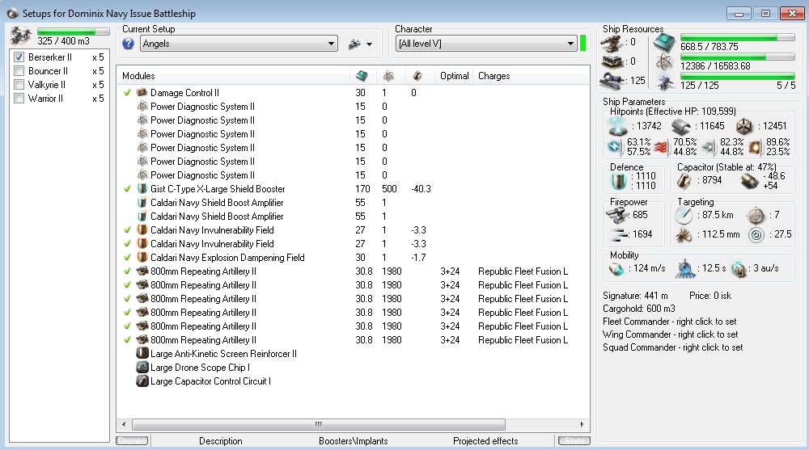809x450 pixels.
Task: Click the Defence shield tank icon
Action: coord(618,181)
